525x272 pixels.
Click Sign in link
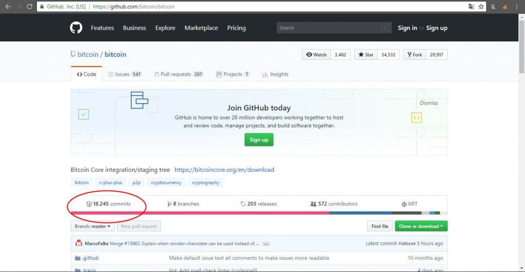click(407, 28)
